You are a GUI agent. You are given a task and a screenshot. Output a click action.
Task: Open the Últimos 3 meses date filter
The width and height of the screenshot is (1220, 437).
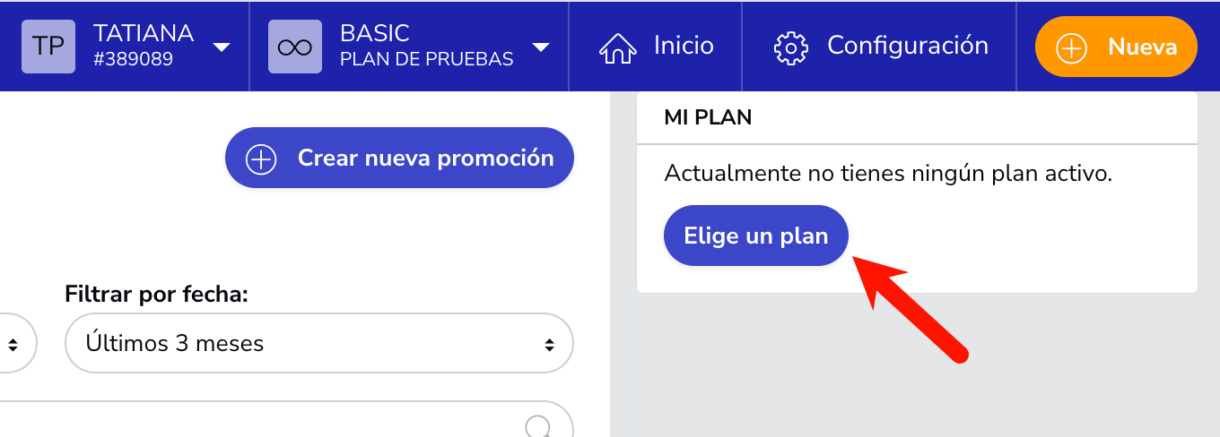pyautogui.click(x=319, y=343)
